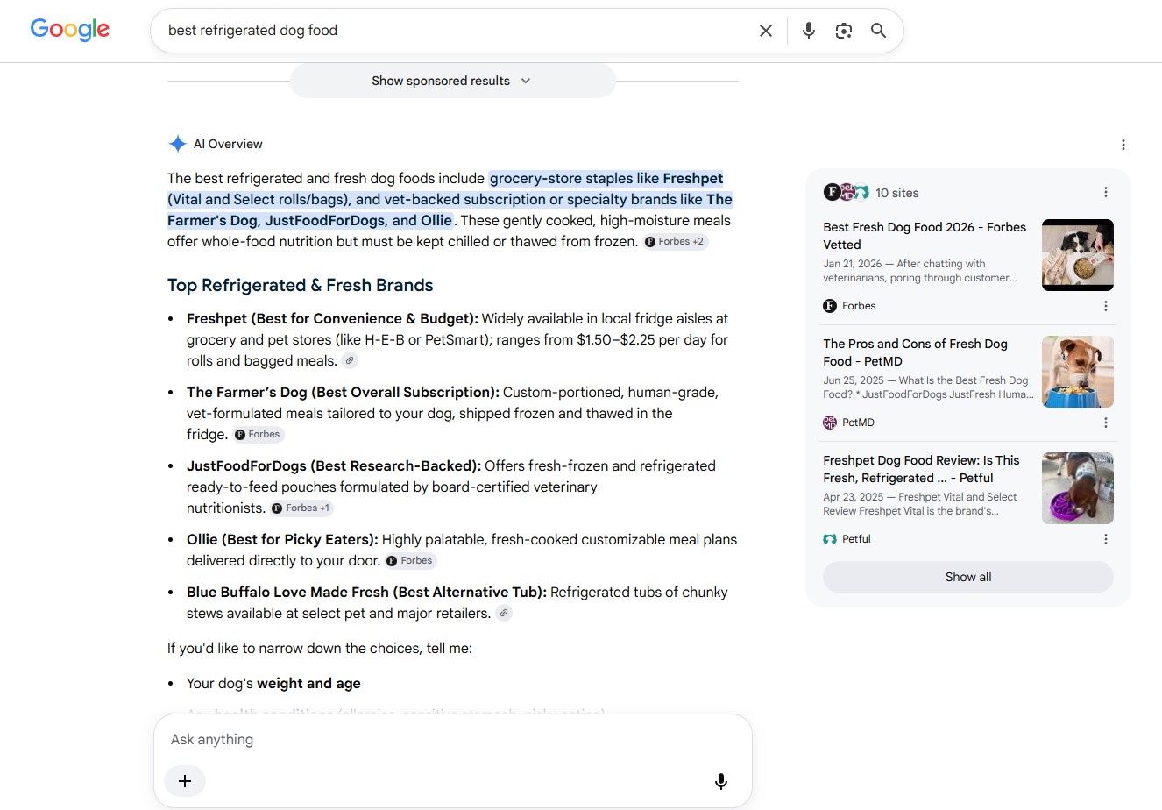1162x810 pixels.
Task: Click the 'If you'd like to narrow down' line
Action: [320, 649]
